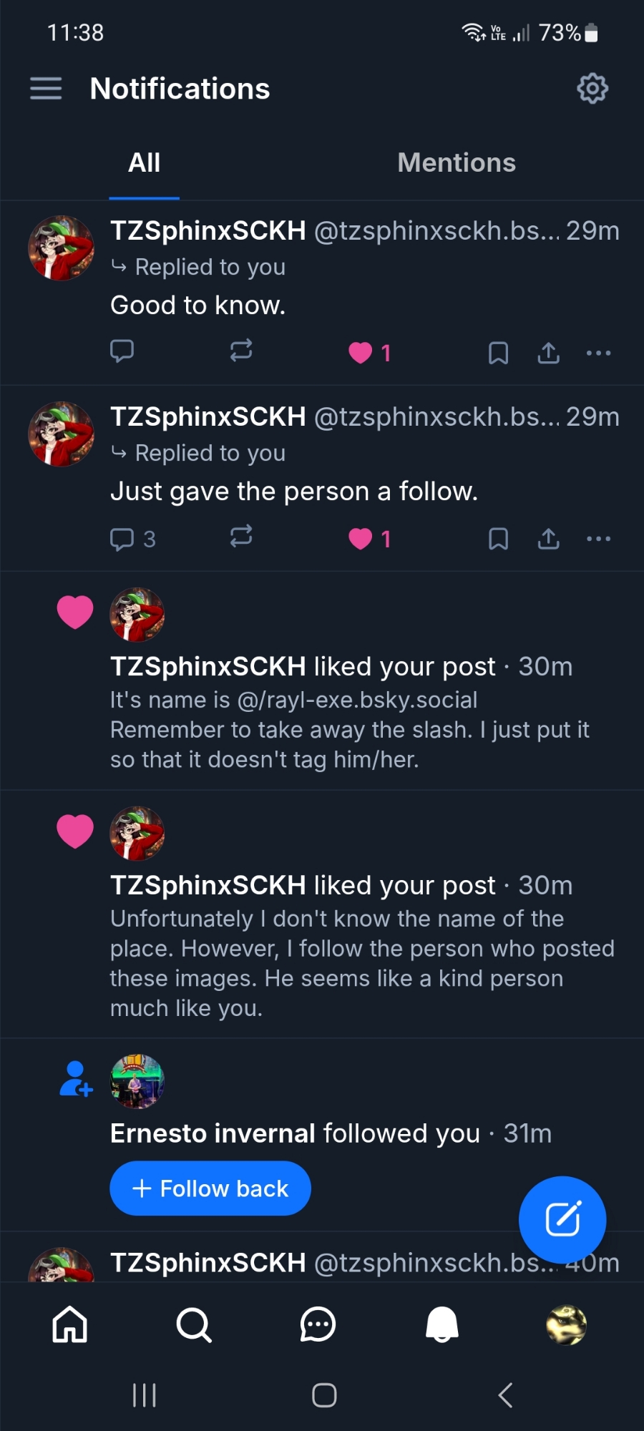644x1431 pixels.
Task: Open more options on the follow reply
Action: pos(598,539)
